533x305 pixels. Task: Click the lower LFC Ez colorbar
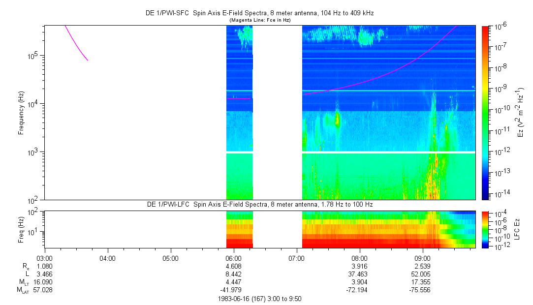tap(485, 229)
